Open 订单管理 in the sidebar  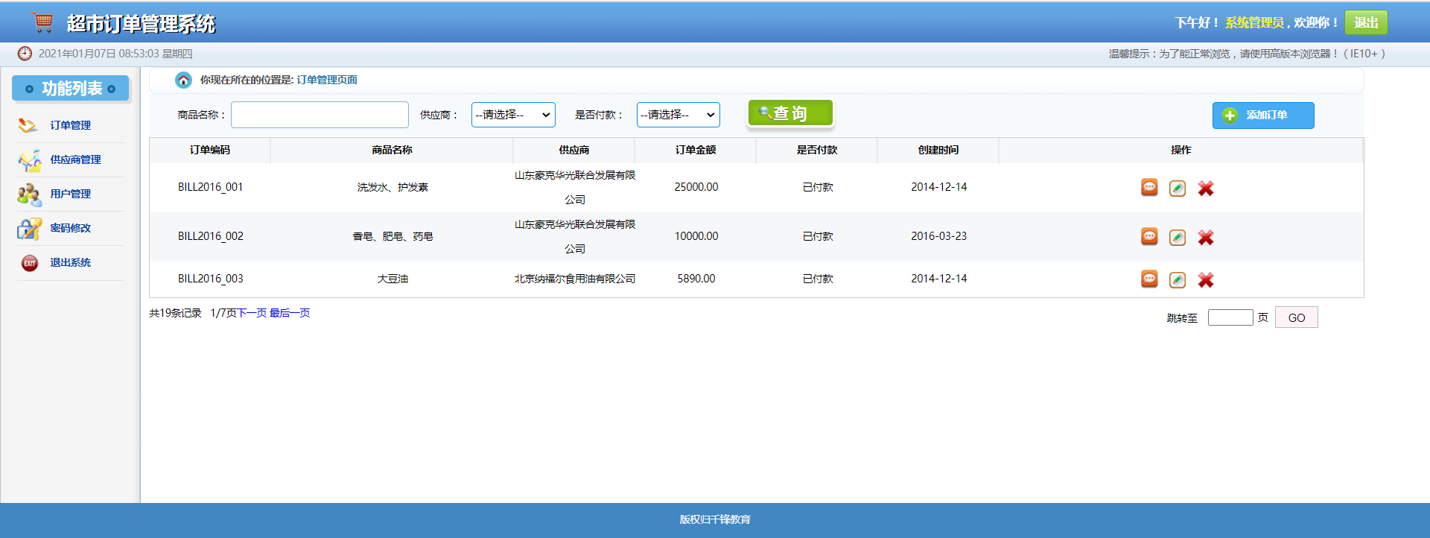pyautogui.click(x=71, y=125)
